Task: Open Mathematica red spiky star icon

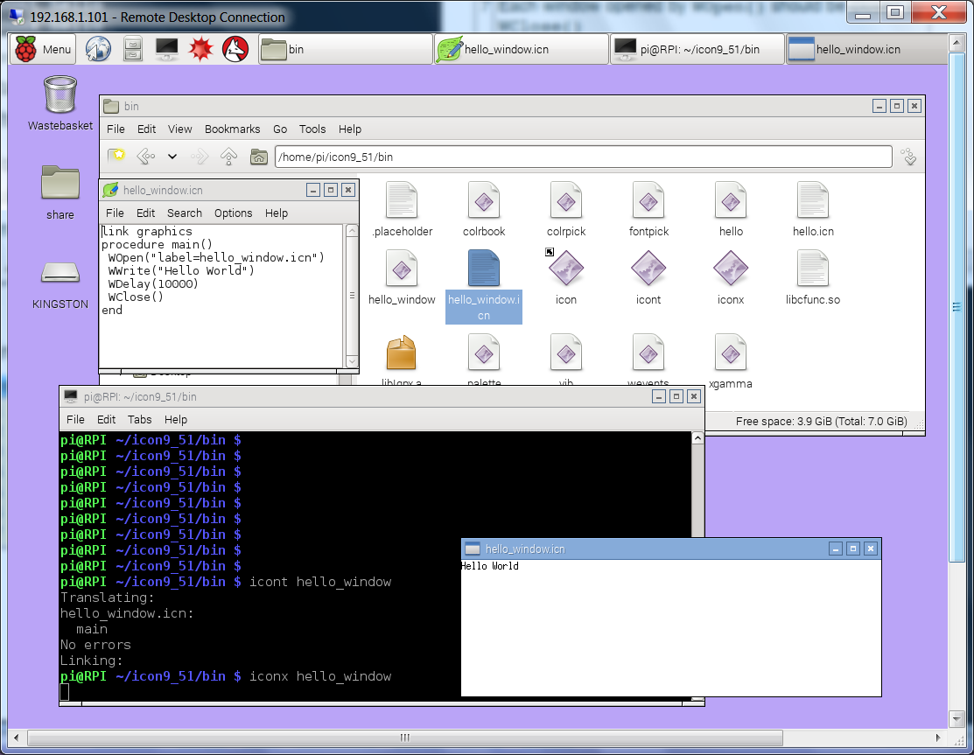Action: coord(201,49)
